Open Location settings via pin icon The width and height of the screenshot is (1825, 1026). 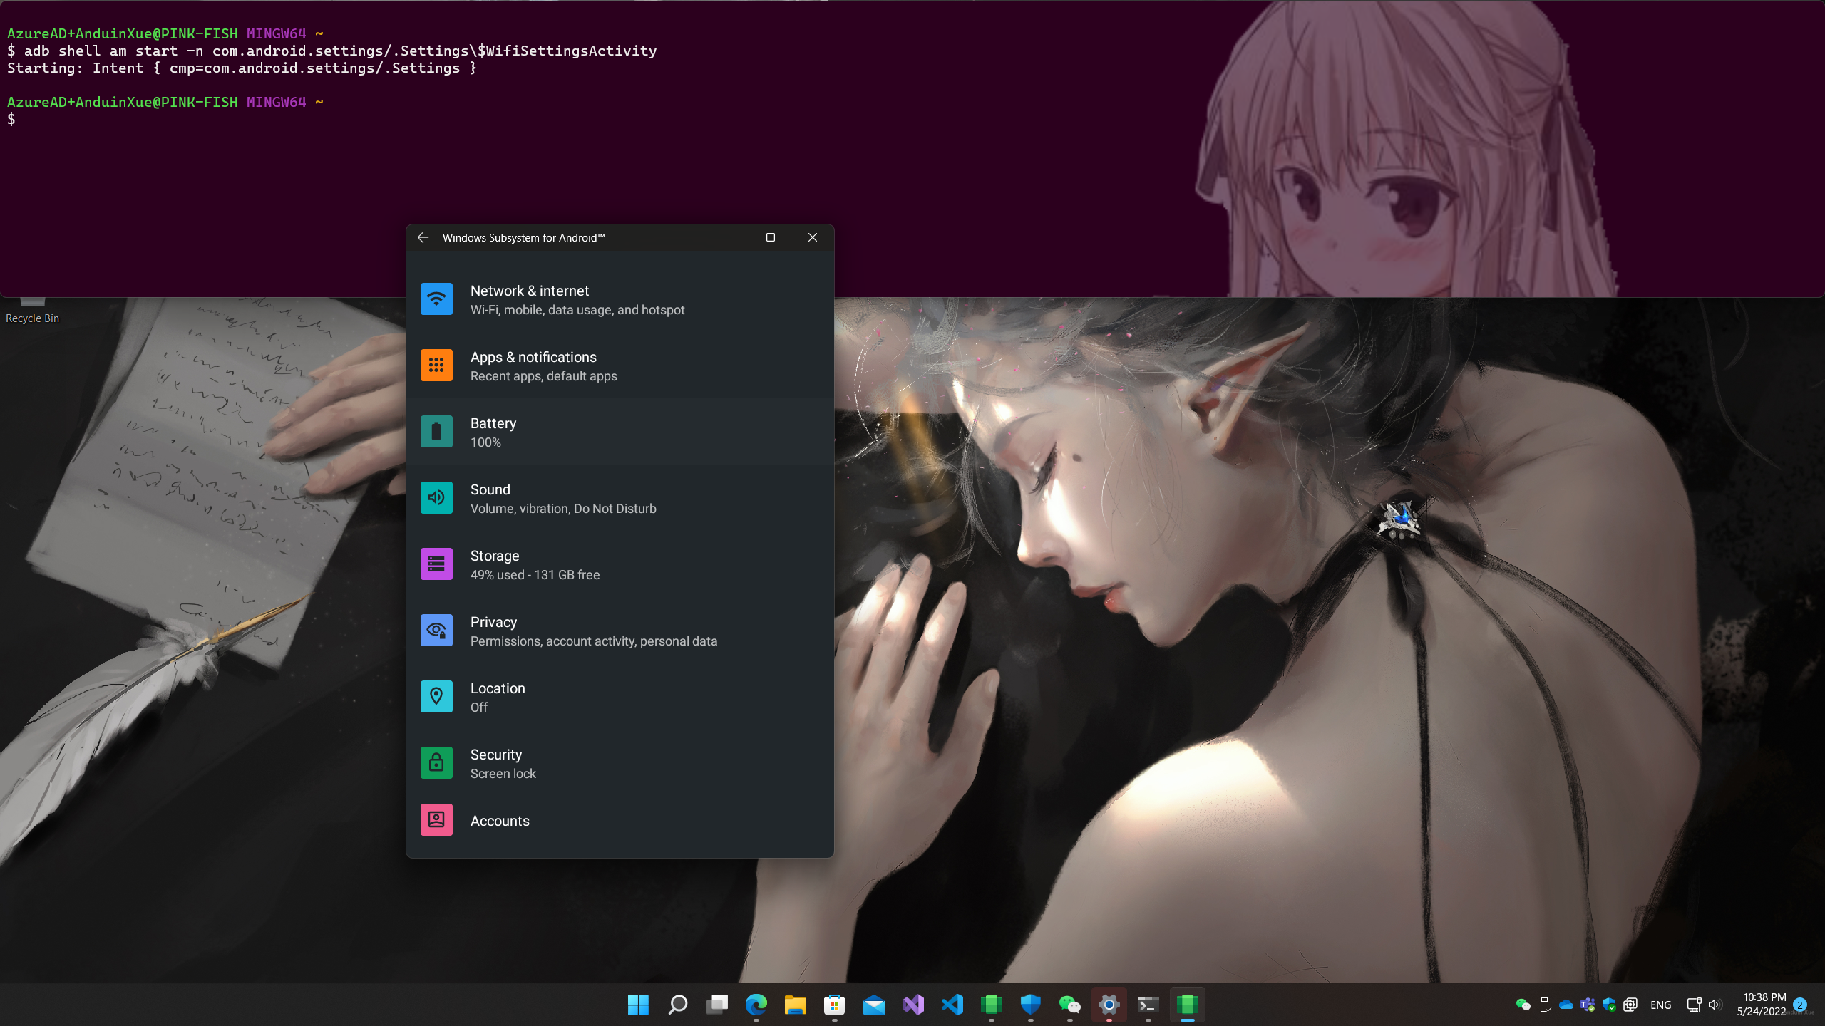[x=436, y=697]
